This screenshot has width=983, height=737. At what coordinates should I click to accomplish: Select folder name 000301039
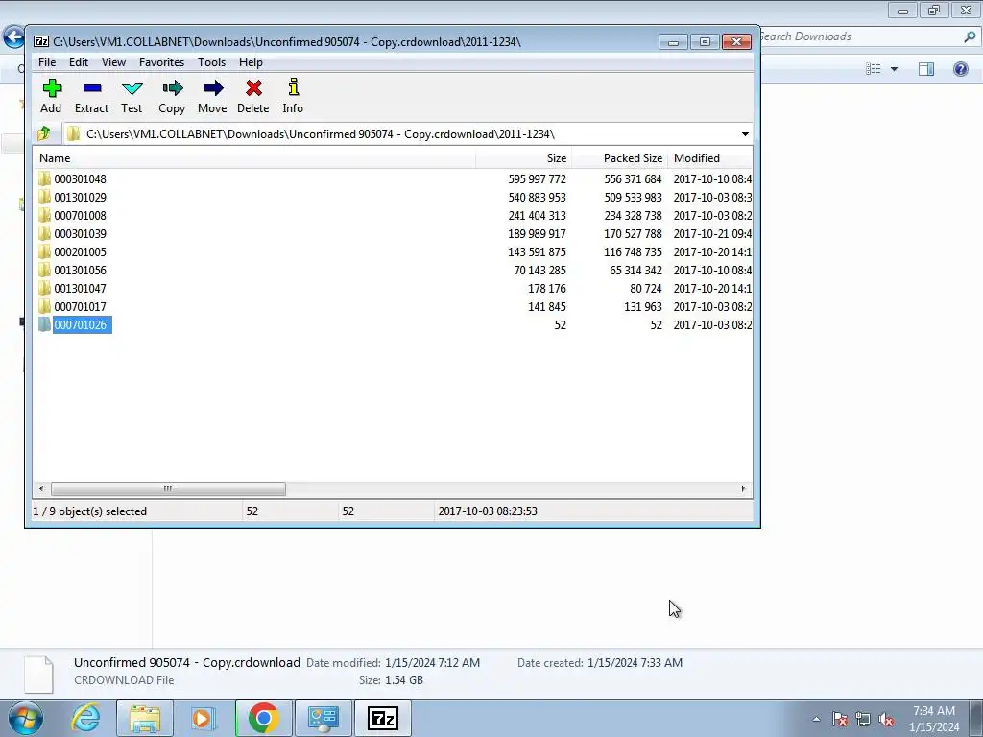point(81,233)
